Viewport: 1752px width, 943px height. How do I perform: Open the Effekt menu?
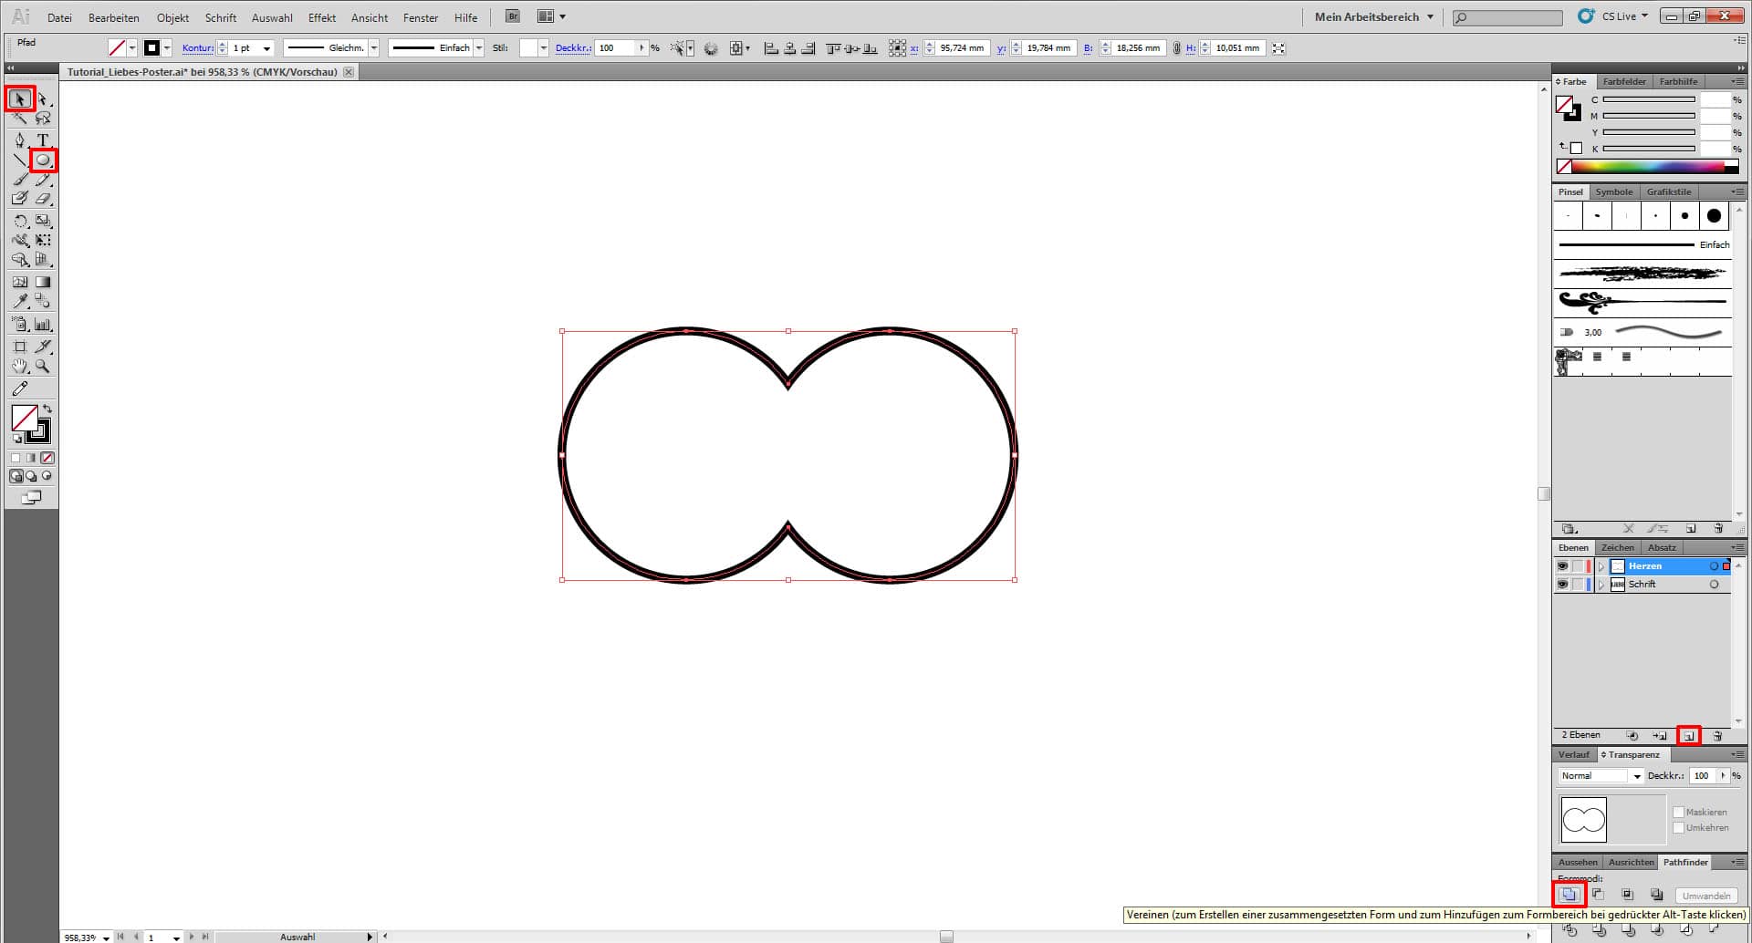point(321,16)
